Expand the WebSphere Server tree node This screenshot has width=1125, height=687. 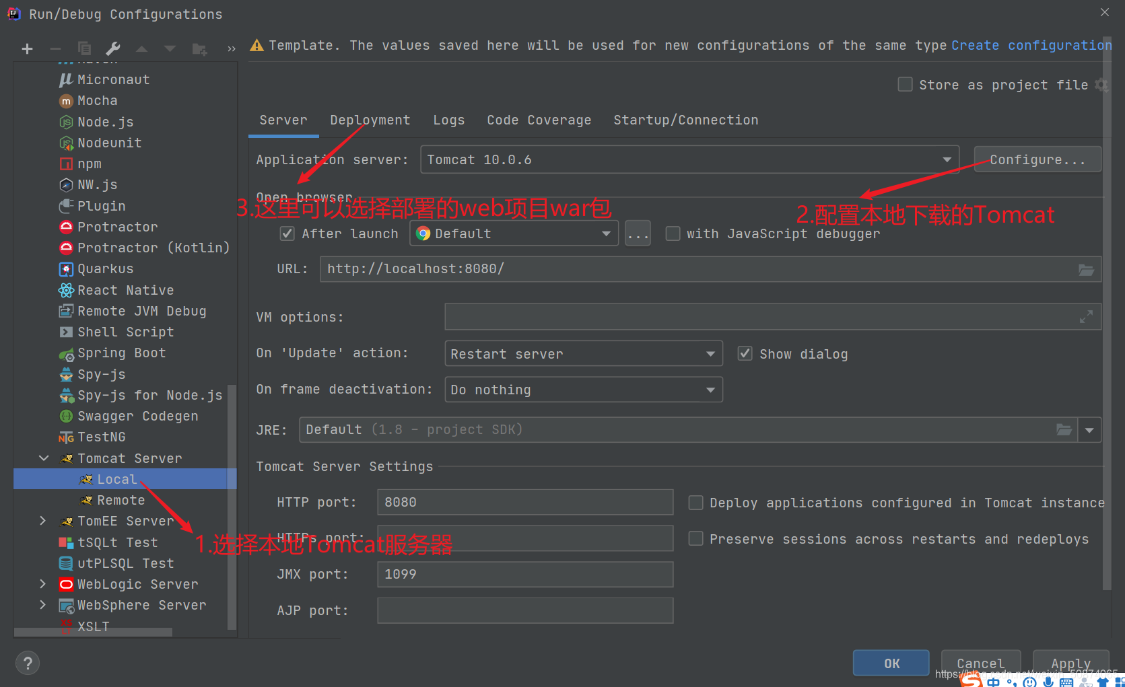point(44,605)
